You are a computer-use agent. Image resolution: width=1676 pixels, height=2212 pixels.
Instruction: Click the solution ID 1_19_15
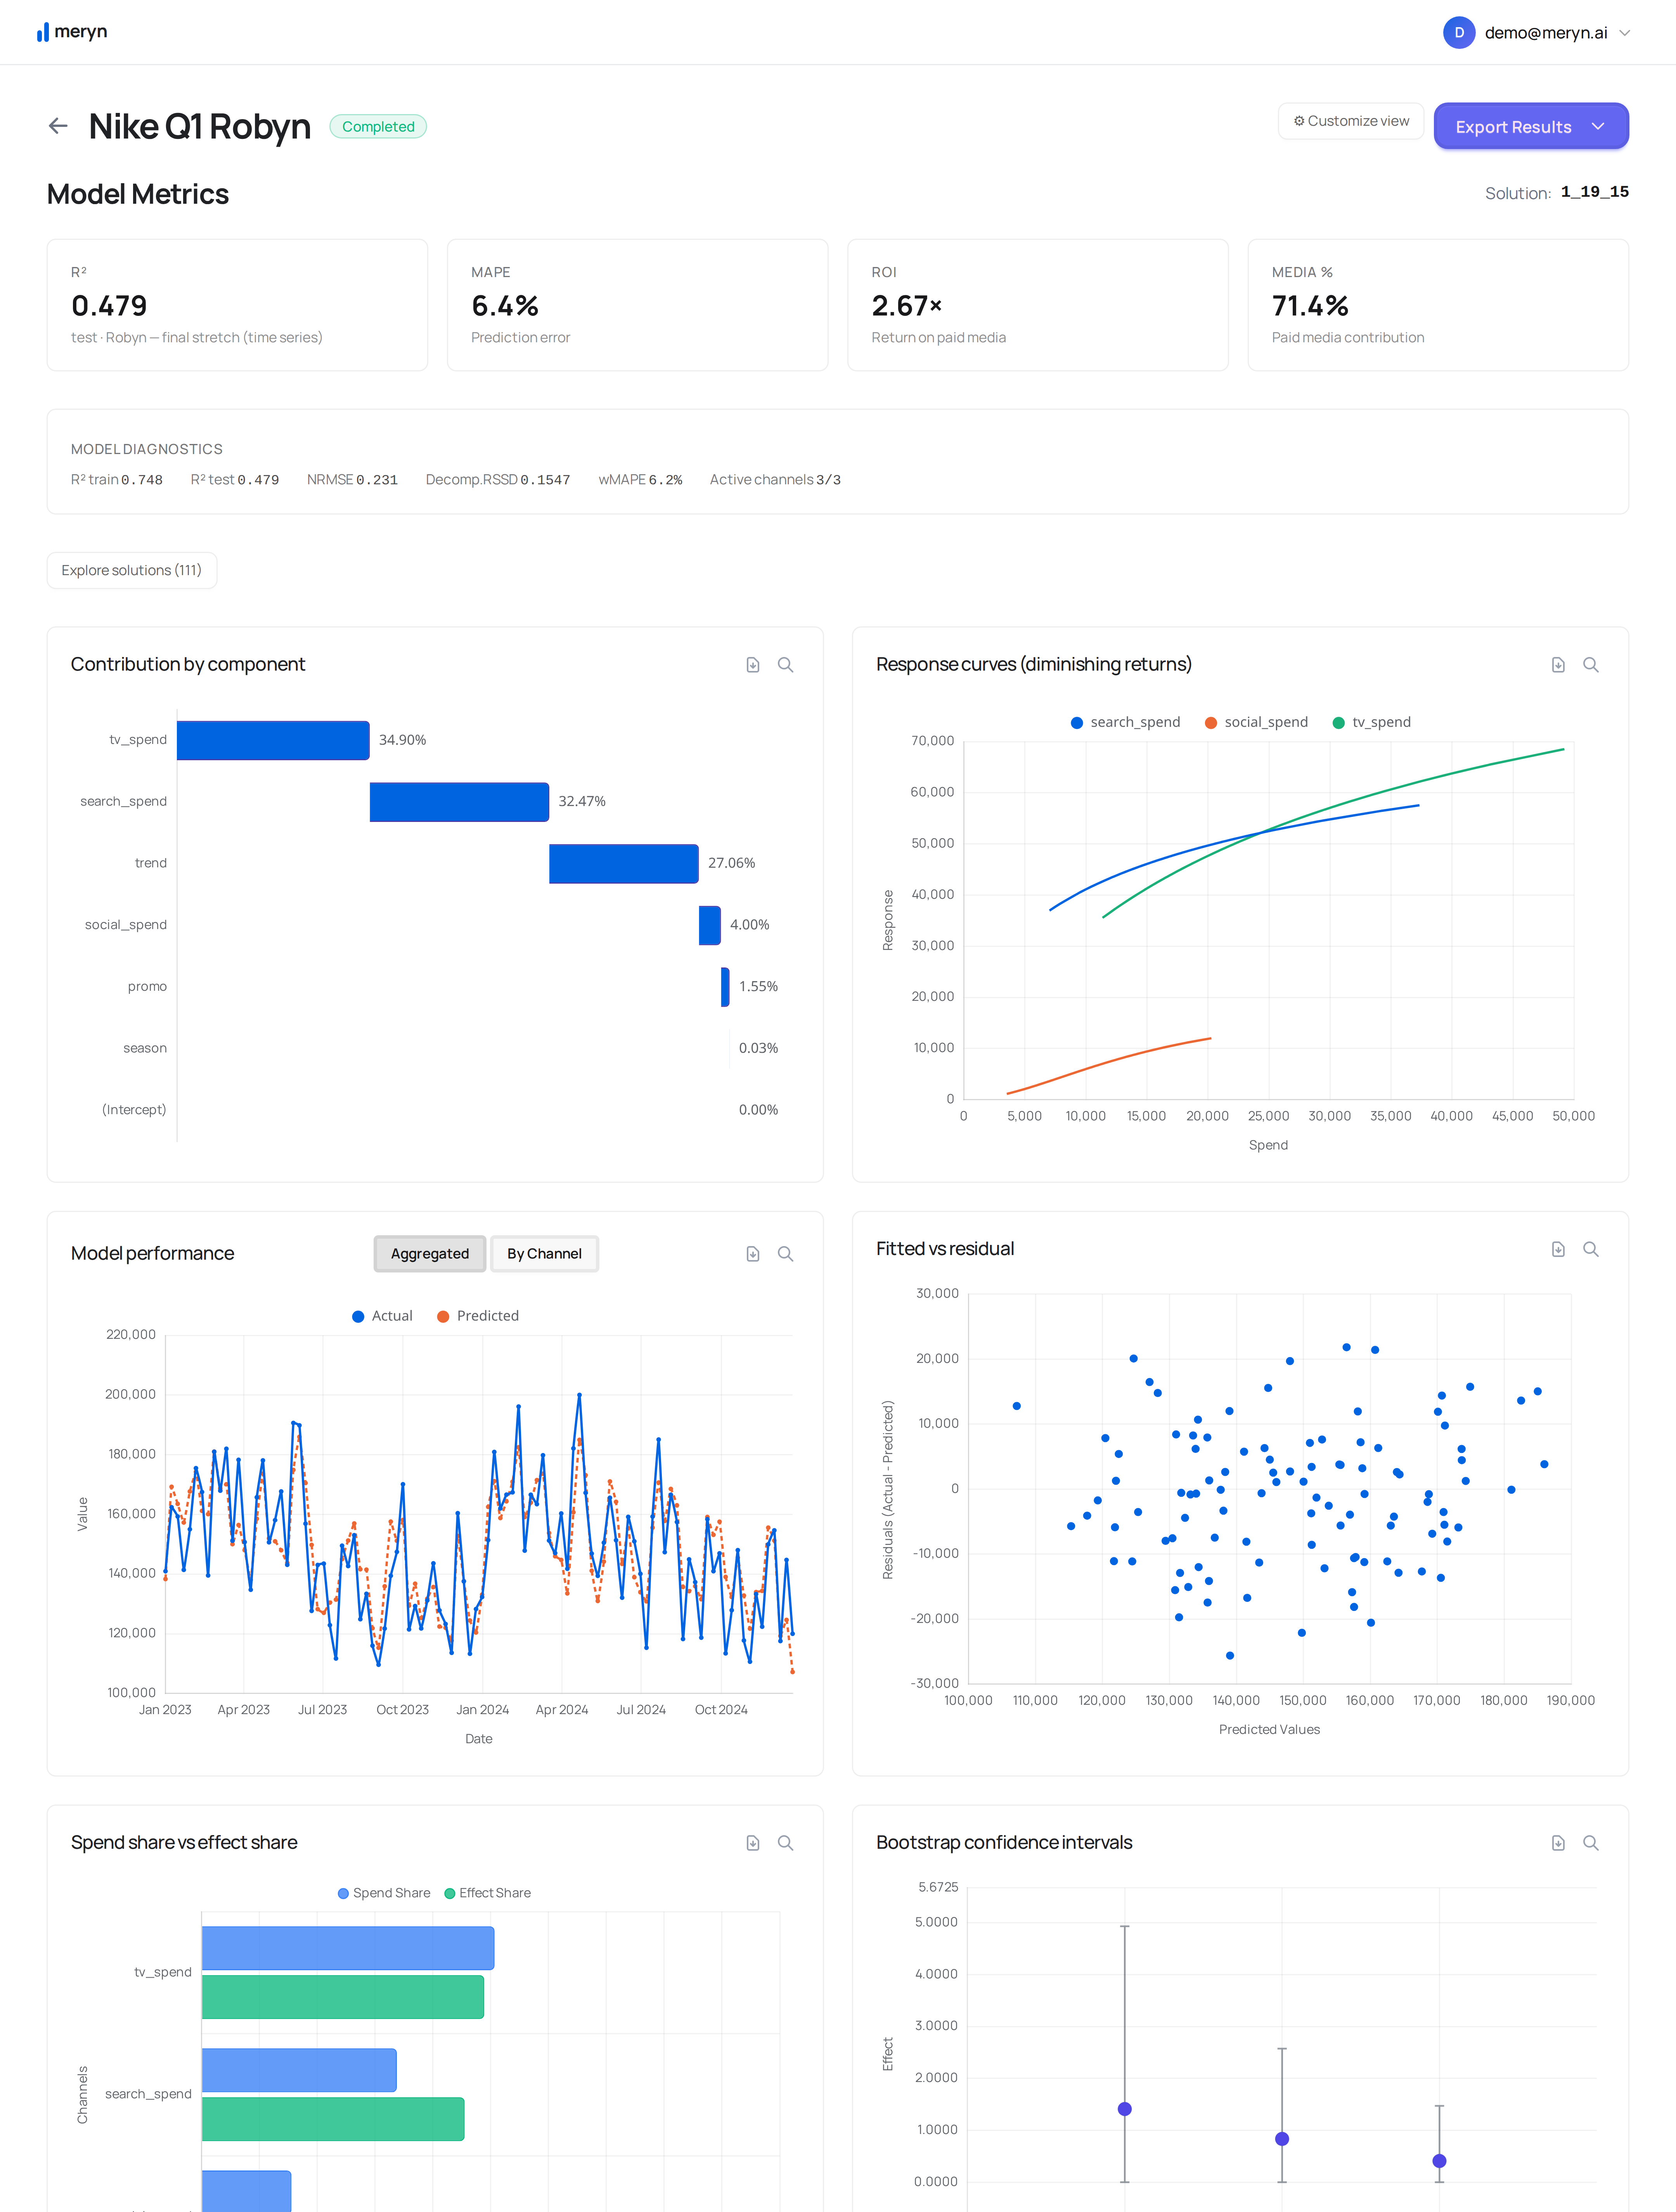[x=1594, y=192]
